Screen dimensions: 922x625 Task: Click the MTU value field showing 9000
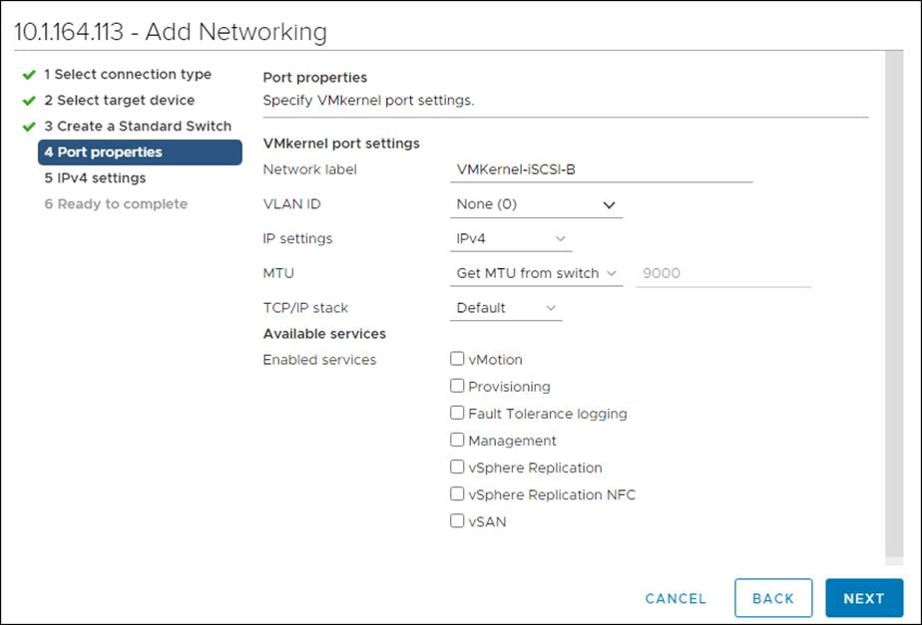pos(723,273)
